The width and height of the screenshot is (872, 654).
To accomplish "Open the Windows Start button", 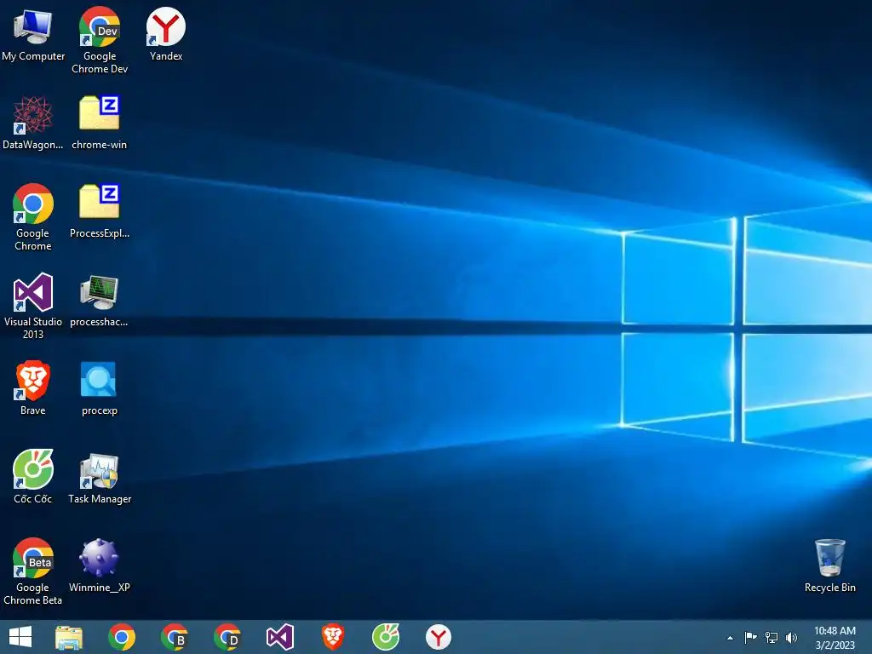I will [x=20, y=637].
